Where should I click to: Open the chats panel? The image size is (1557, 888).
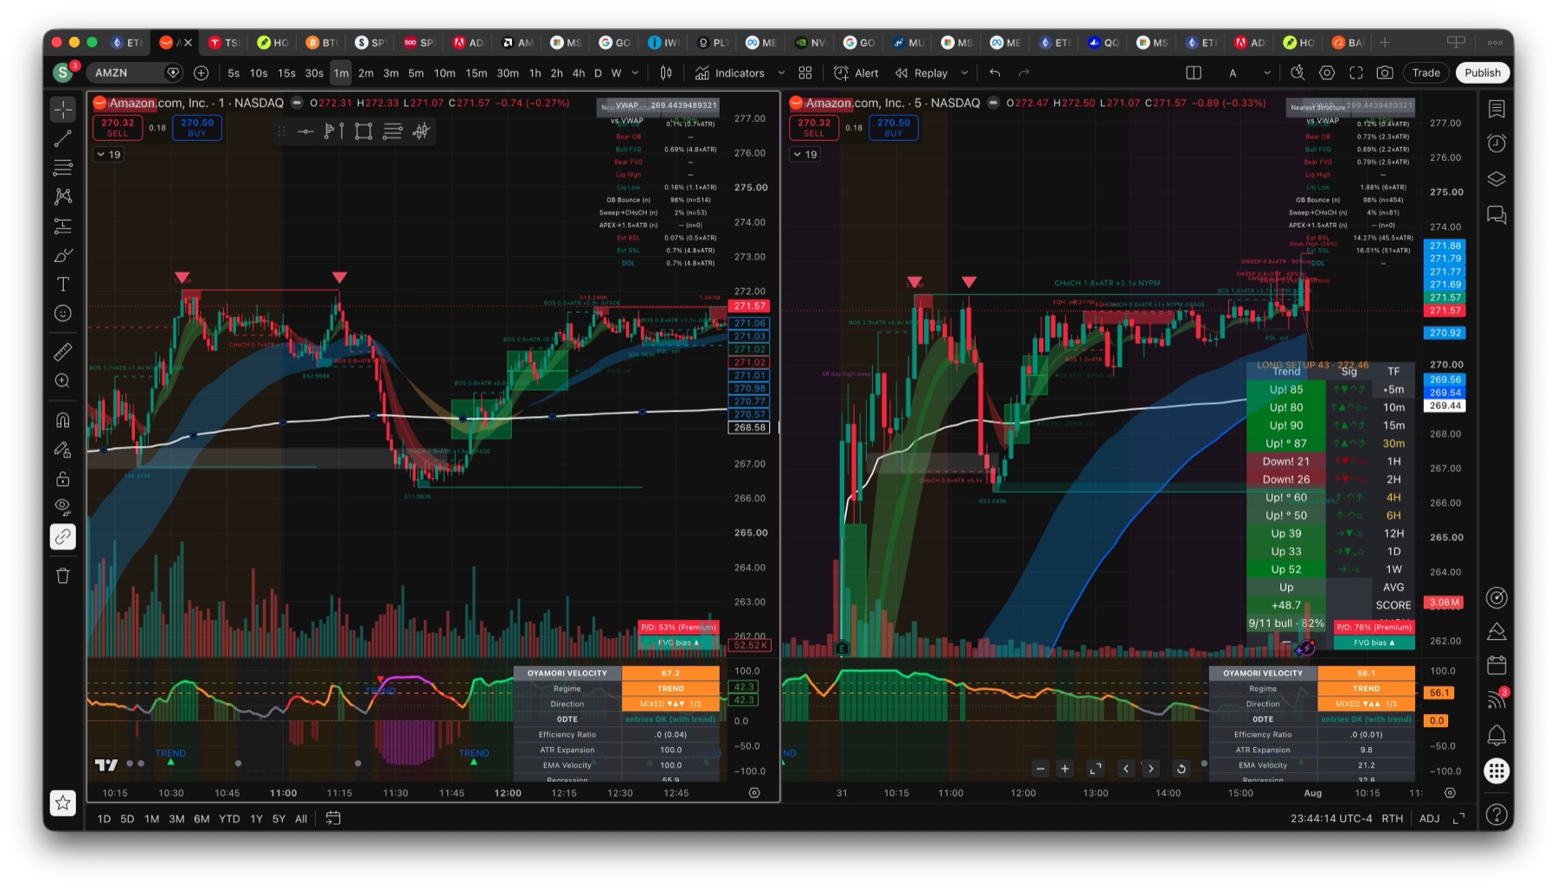tap(1496, 214)
